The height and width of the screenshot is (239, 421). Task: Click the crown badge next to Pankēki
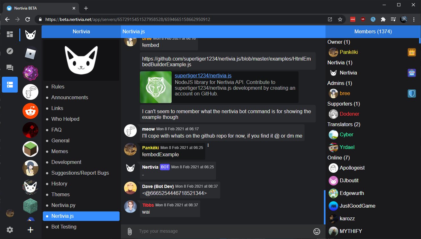click(x=412, y=52)
